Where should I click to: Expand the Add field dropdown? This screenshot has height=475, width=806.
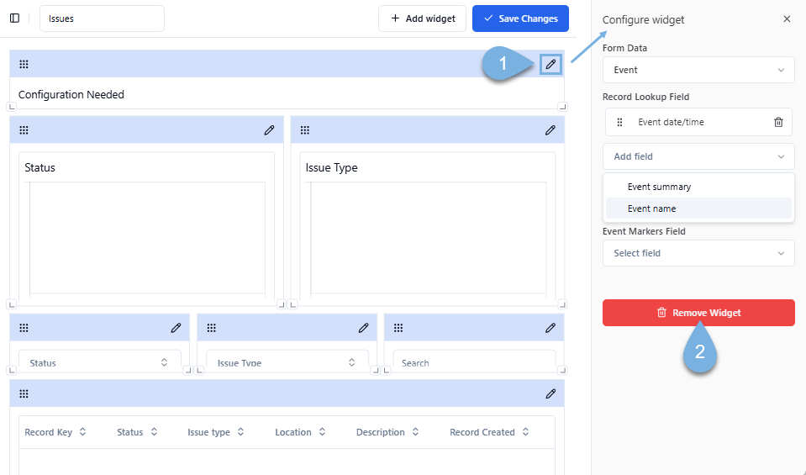tap(698, 156)
